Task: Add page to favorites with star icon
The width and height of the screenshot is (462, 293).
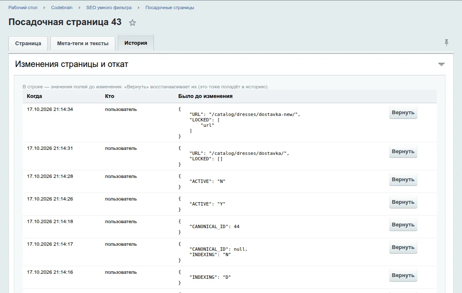Action: (x=132, y=23)
